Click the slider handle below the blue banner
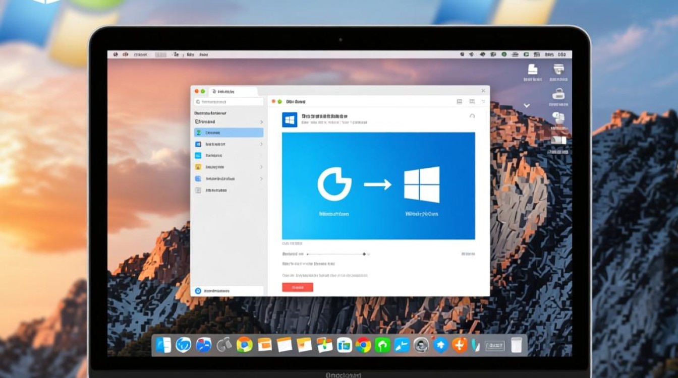Screen dimensions: 678x378 point(364,254)
